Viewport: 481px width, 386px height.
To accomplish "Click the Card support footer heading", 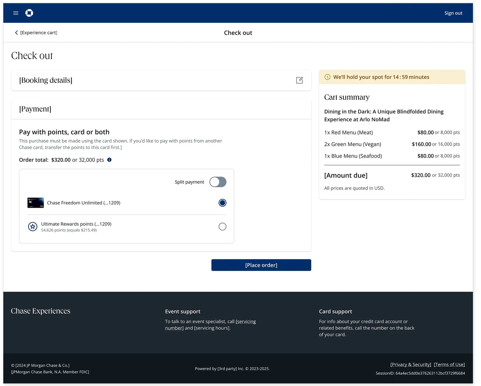I will coord(335,312).
